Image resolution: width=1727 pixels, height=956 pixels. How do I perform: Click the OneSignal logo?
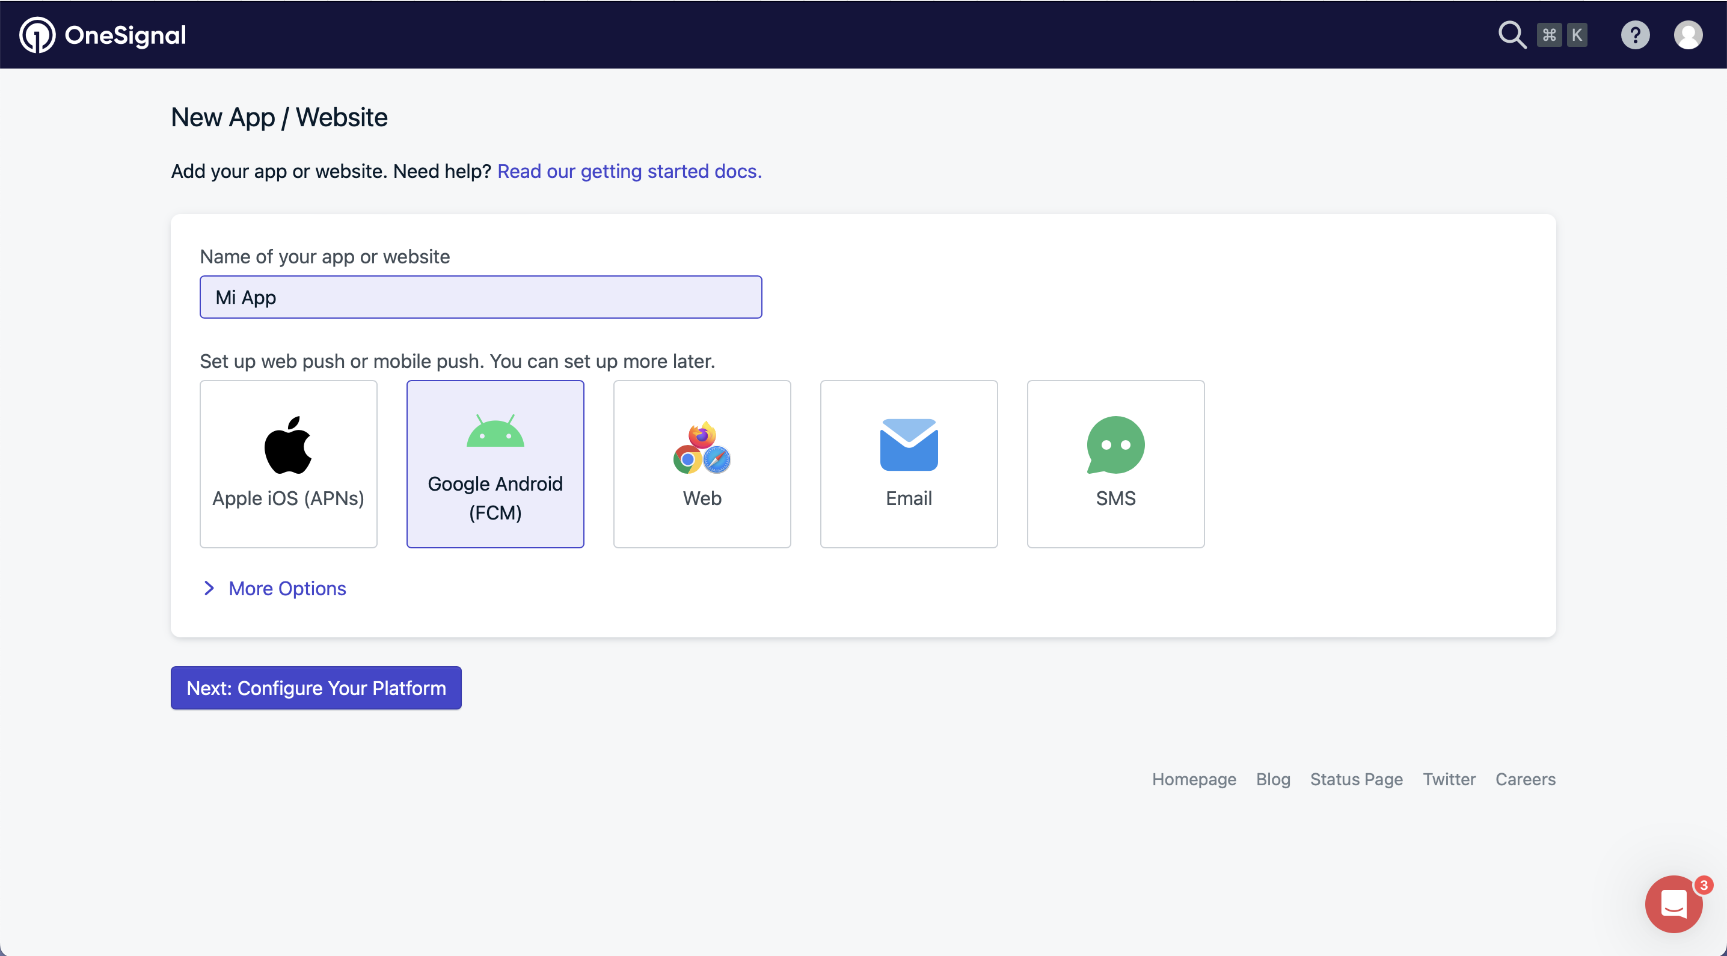pos(103,35)
